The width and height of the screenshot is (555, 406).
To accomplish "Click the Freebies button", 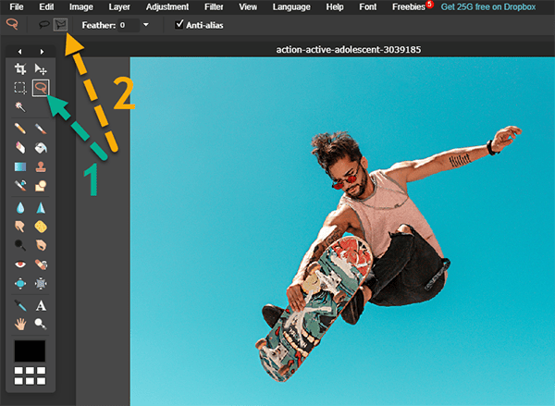I will (x=411, y=6).
